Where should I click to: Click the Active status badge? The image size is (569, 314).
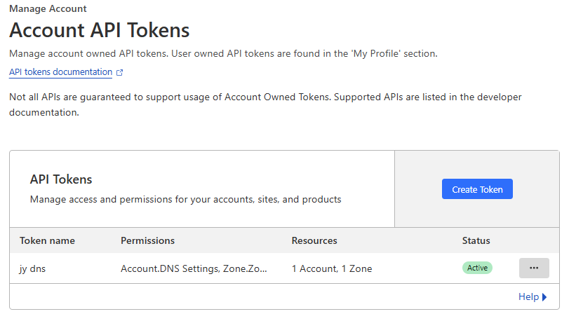[x=477, y=268]
